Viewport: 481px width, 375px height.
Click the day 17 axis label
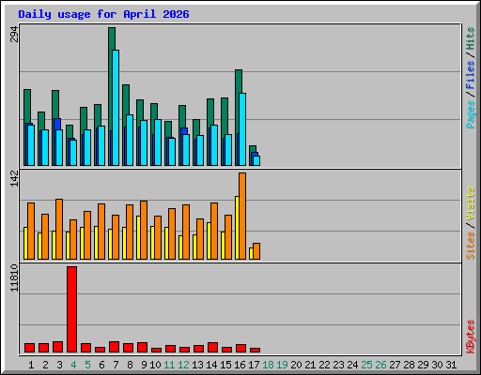pos(254,365)
